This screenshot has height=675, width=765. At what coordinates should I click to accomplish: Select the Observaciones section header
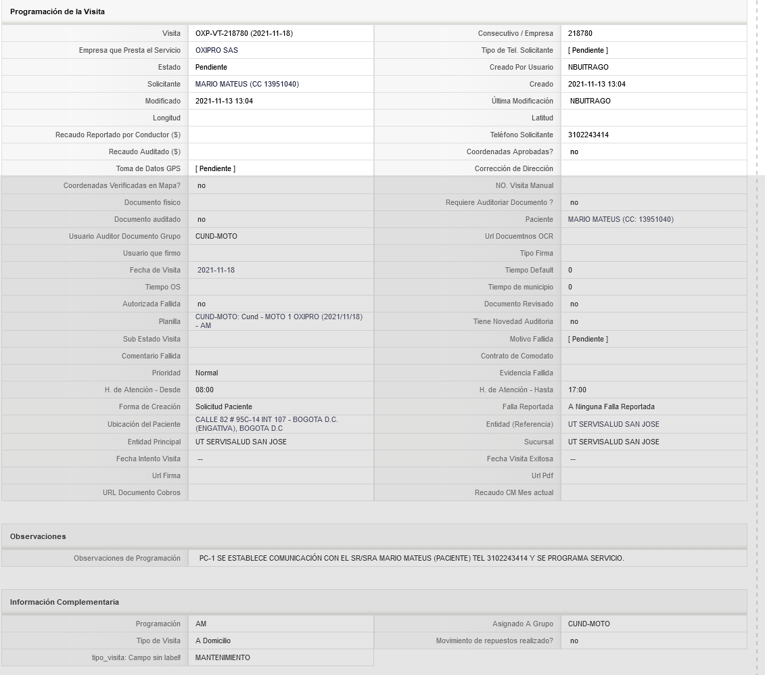[x=38, y=536]
